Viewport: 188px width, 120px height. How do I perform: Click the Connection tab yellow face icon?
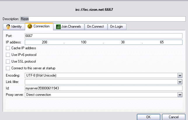(30, 26)
